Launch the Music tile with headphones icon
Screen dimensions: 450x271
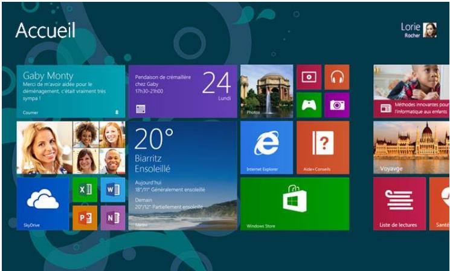point(337,77)
